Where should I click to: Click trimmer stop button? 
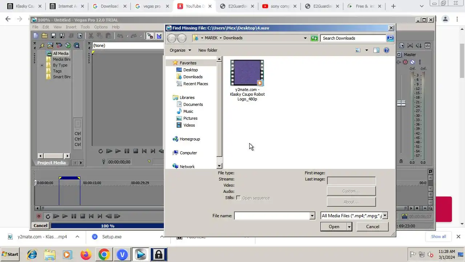tap(136, 151)
